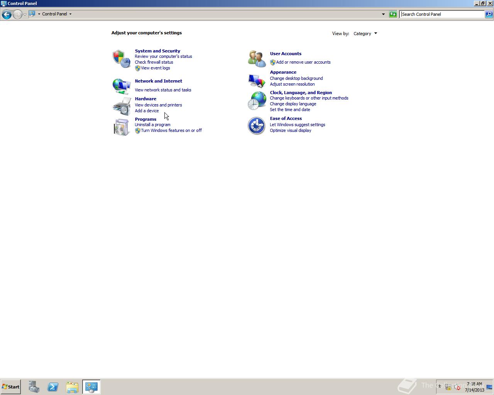The height and width of the screenshot is (395, 494).
Task: Open the Start menu
Action: (x=11, y=387)
